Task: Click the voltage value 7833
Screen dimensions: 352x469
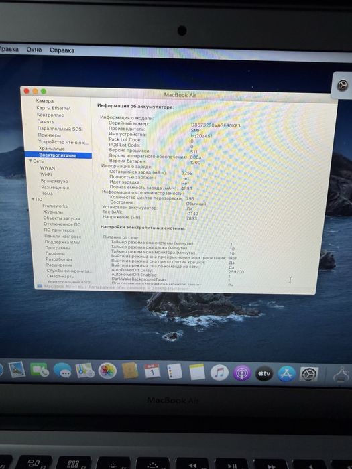Action: (x=192, y=218)
